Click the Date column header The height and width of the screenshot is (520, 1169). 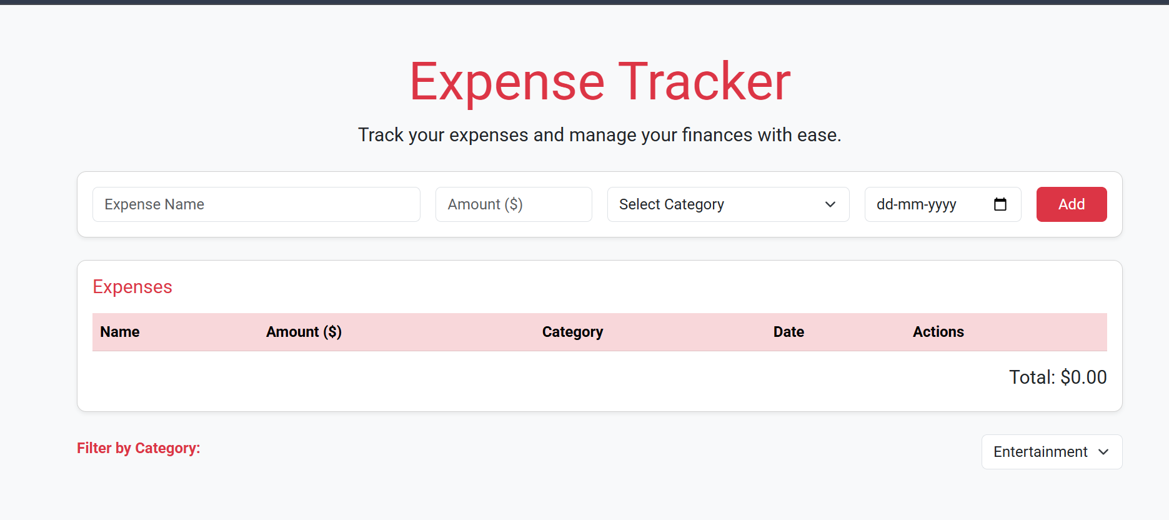pos(788,332)
